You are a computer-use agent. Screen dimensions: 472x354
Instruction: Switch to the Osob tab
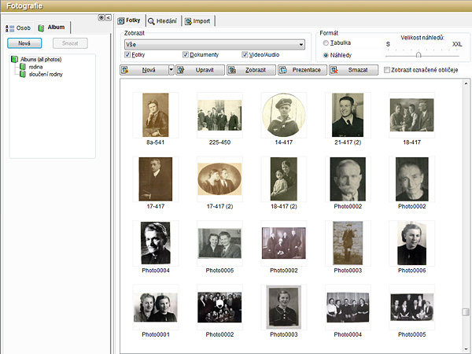click(x=20, y=28)
